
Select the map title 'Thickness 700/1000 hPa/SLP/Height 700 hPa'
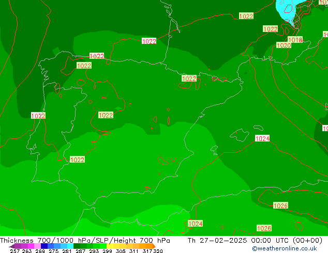85,240
